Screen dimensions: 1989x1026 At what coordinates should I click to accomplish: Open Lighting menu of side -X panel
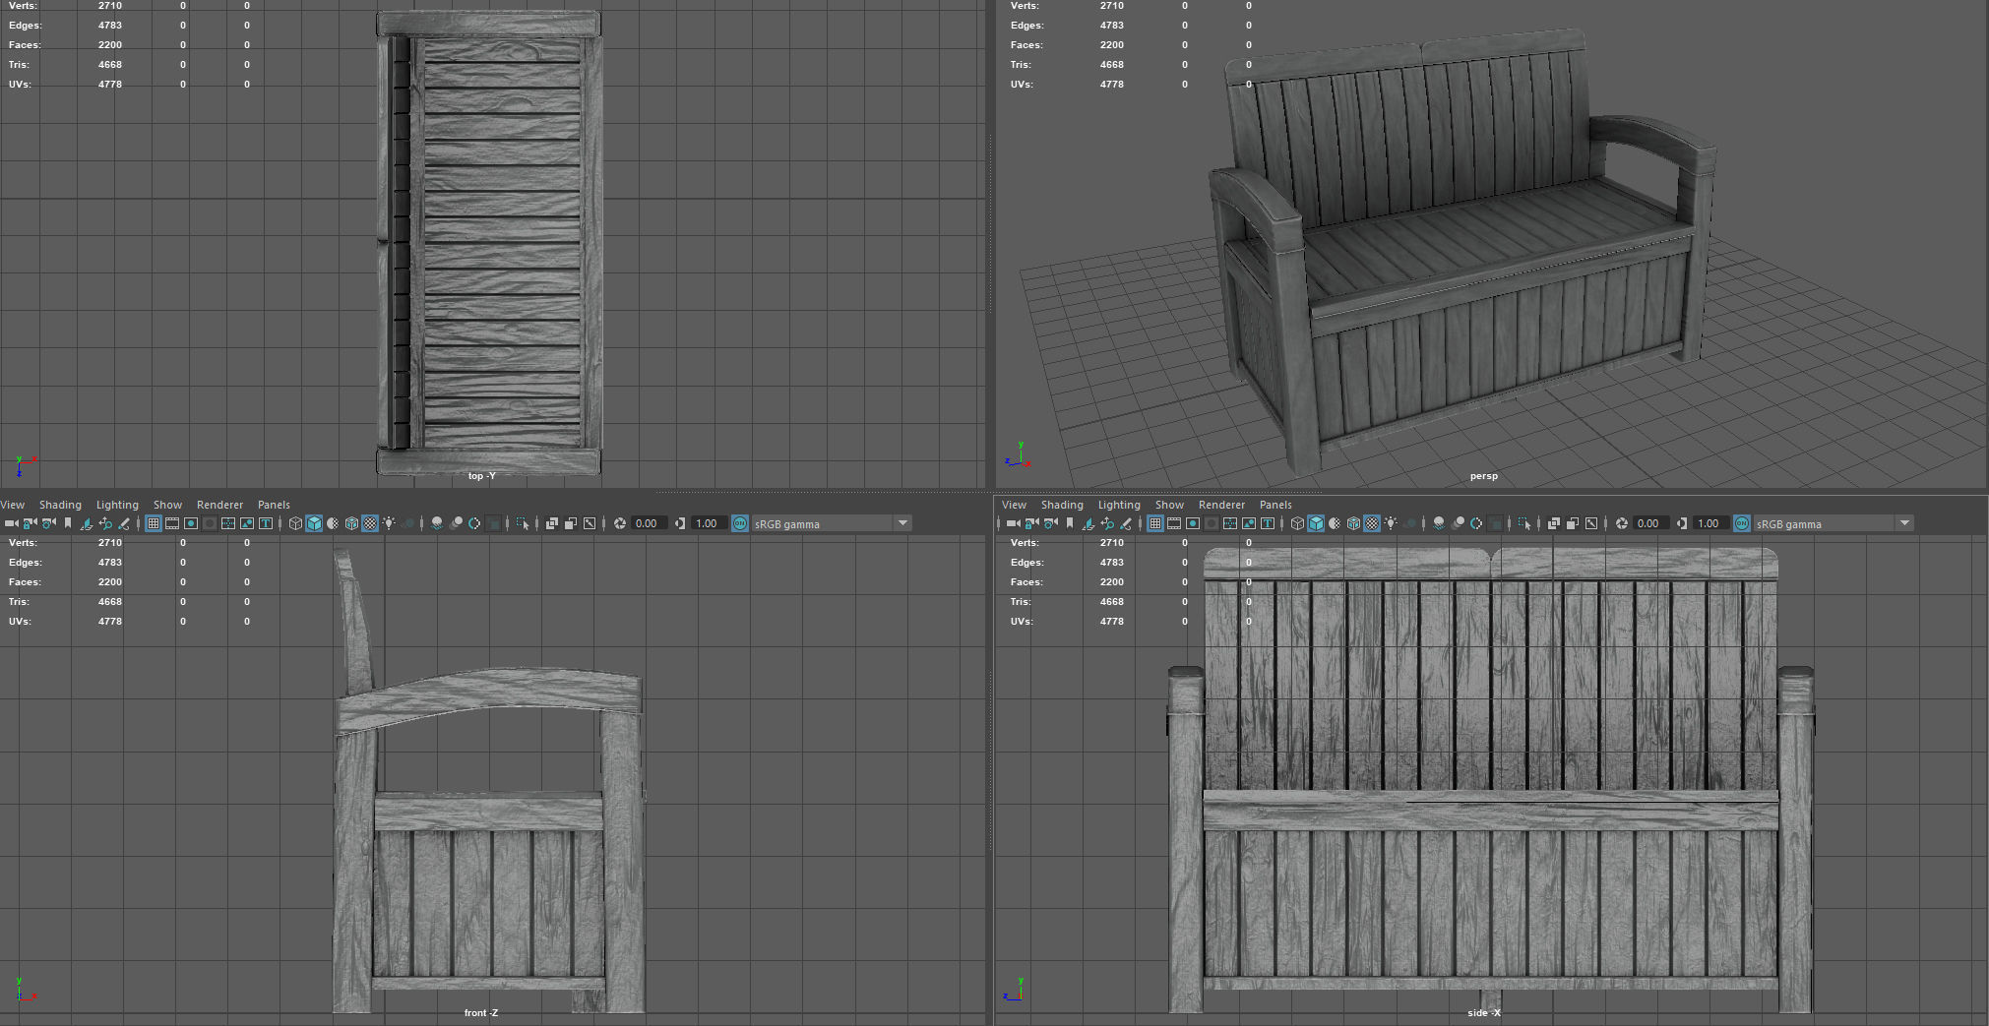(1119, 505)
